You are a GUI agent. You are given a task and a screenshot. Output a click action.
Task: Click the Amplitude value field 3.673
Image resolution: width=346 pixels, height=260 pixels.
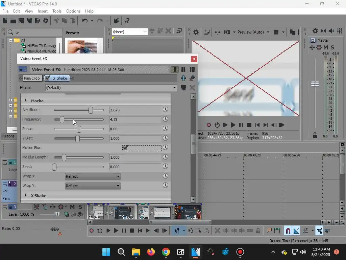(135, 110)
